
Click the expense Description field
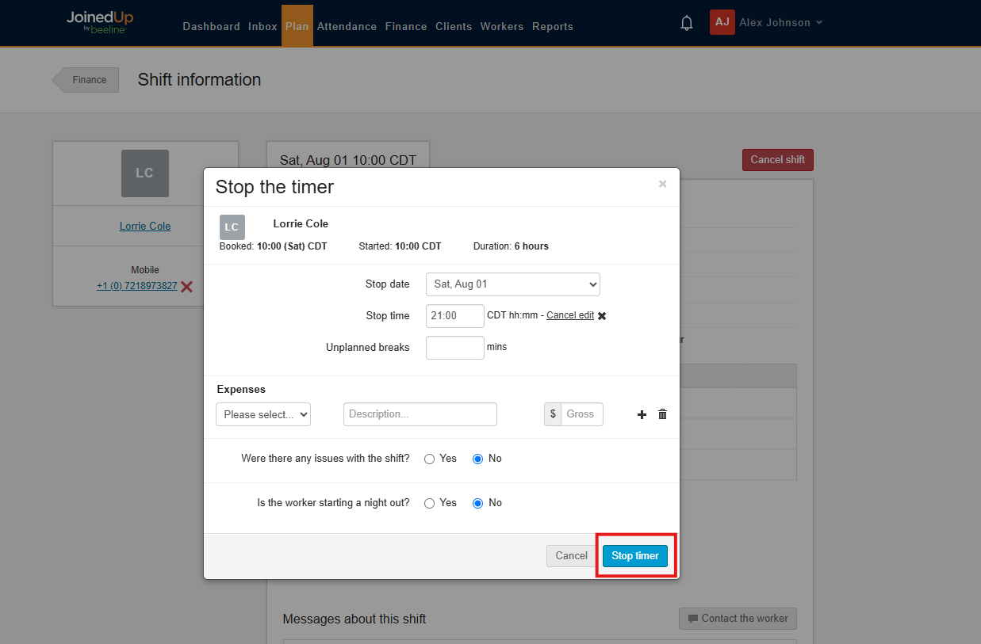420,414
